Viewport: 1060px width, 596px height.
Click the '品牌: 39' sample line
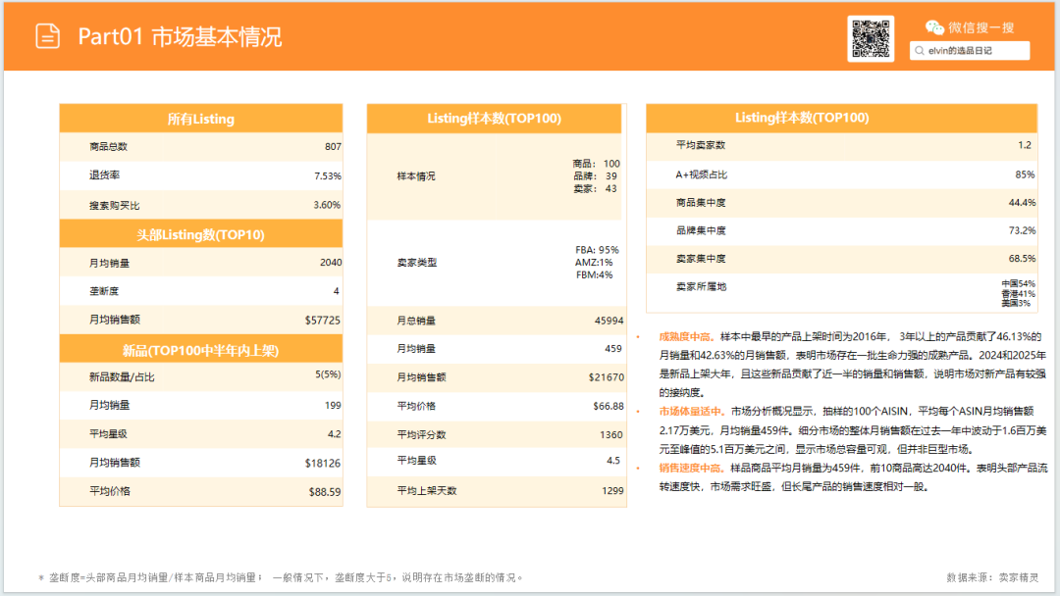(x=595, y=176)
